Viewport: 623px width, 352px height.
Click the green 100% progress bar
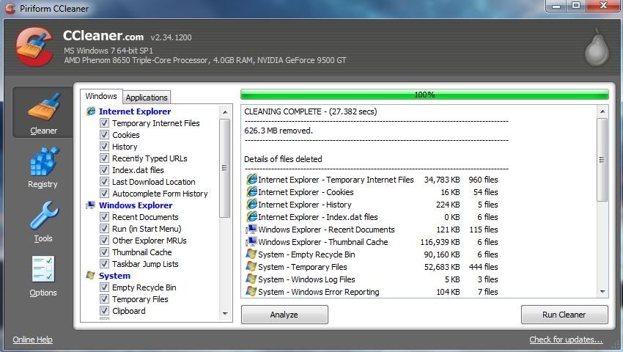[x=424, y=95]
